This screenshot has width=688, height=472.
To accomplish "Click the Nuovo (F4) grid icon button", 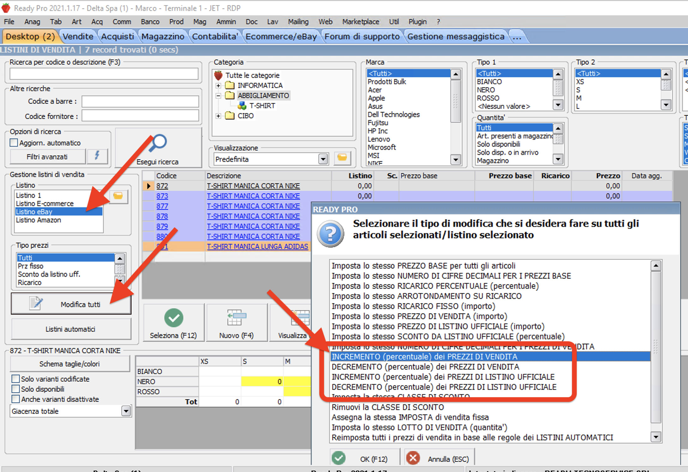I will pyautogui.click(x=237, y=322).
